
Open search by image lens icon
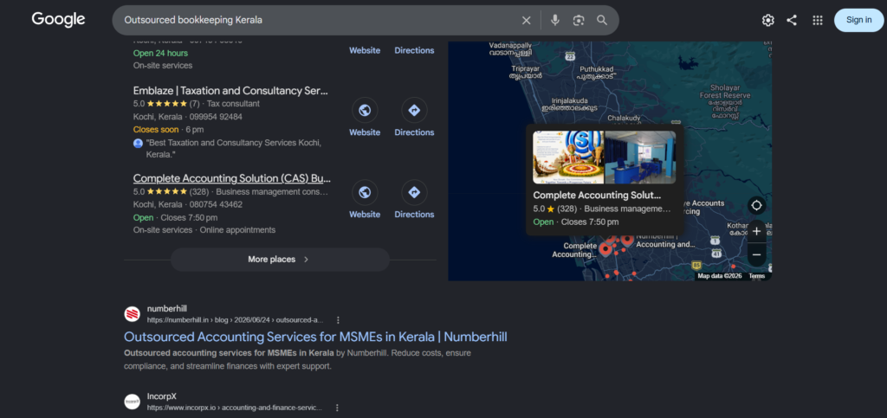578,20
